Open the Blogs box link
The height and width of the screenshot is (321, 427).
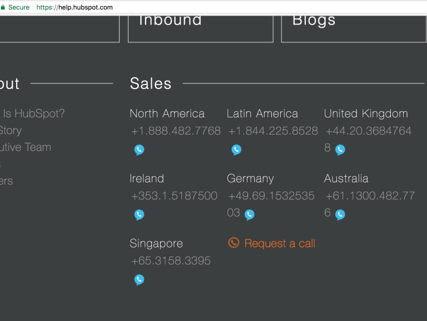click(x=354, y=28)
